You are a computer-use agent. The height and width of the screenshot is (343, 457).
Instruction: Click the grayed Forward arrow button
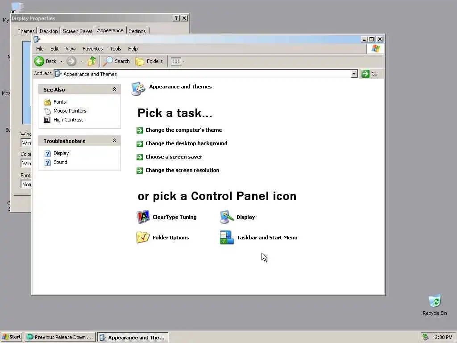click(x=71, y=61)
